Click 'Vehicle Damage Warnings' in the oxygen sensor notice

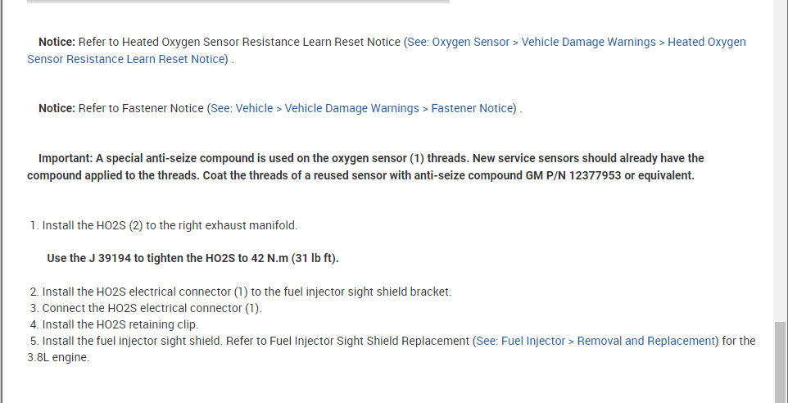(588, 42)
